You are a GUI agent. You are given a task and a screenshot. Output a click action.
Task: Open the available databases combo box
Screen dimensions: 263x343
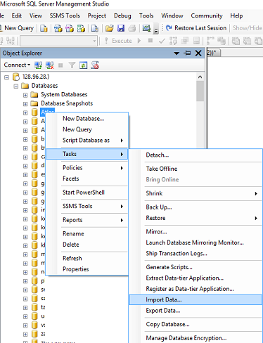(59, 41)
